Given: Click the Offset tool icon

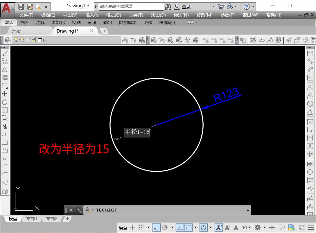Looking at the screenshot, I should click(x=5, y=78).
